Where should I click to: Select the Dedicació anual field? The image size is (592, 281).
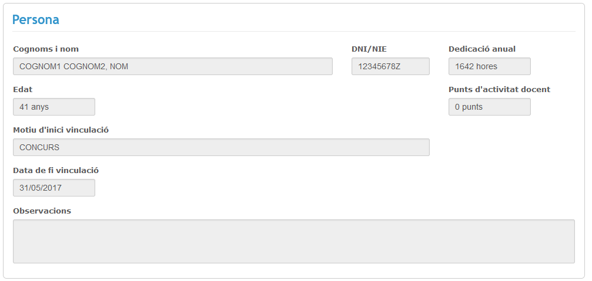coord(489,66)
